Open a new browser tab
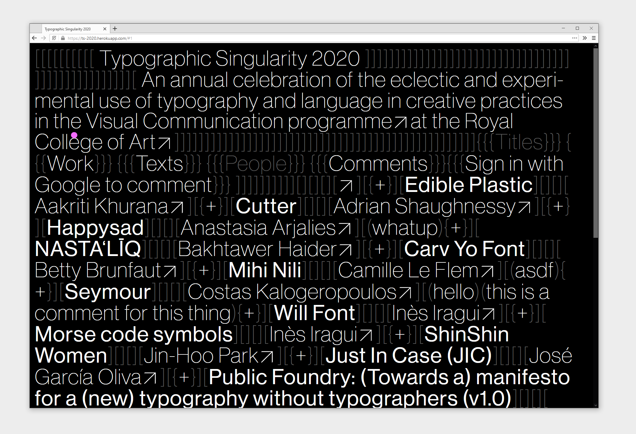The image size is (636, 434). coord(115,29)
